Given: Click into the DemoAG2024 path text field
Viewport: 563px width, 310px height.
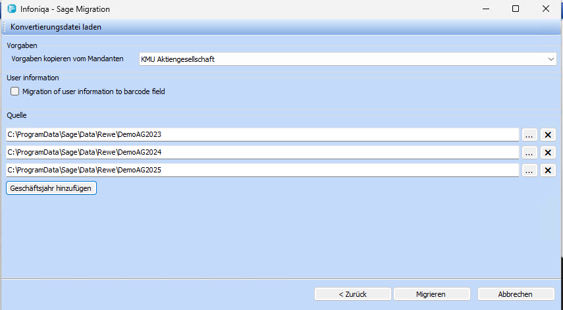Looking at the screenshot, I should (x=262, y=152).
